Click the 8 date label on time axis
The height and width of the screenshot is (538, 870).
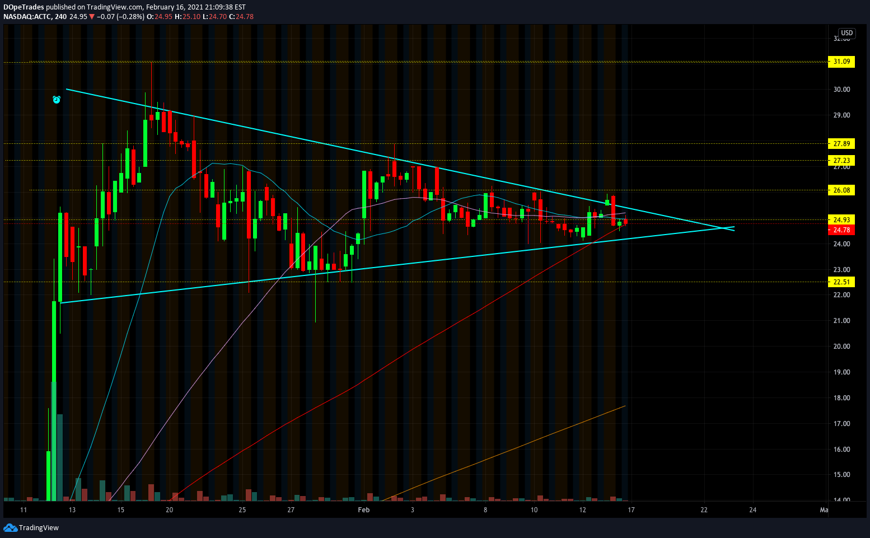click(485, 510)
